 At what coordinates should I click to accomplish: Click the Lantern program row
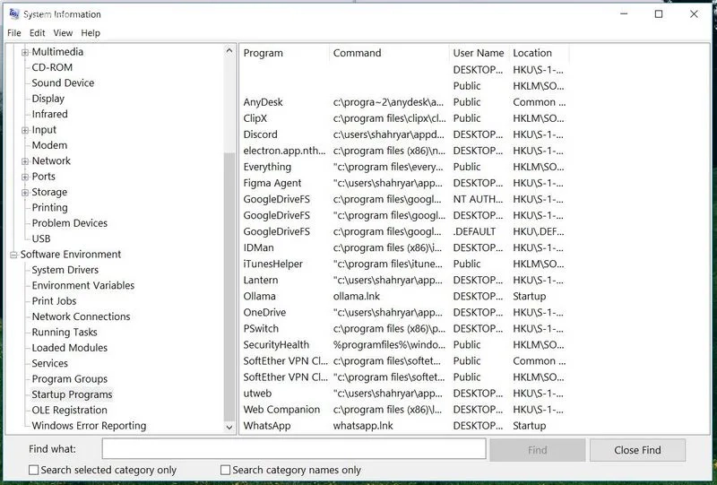click(x=404, y=280)
